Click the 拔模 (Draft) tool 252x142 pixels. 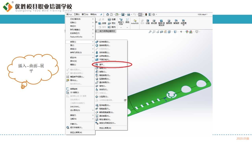coord(102,23)
